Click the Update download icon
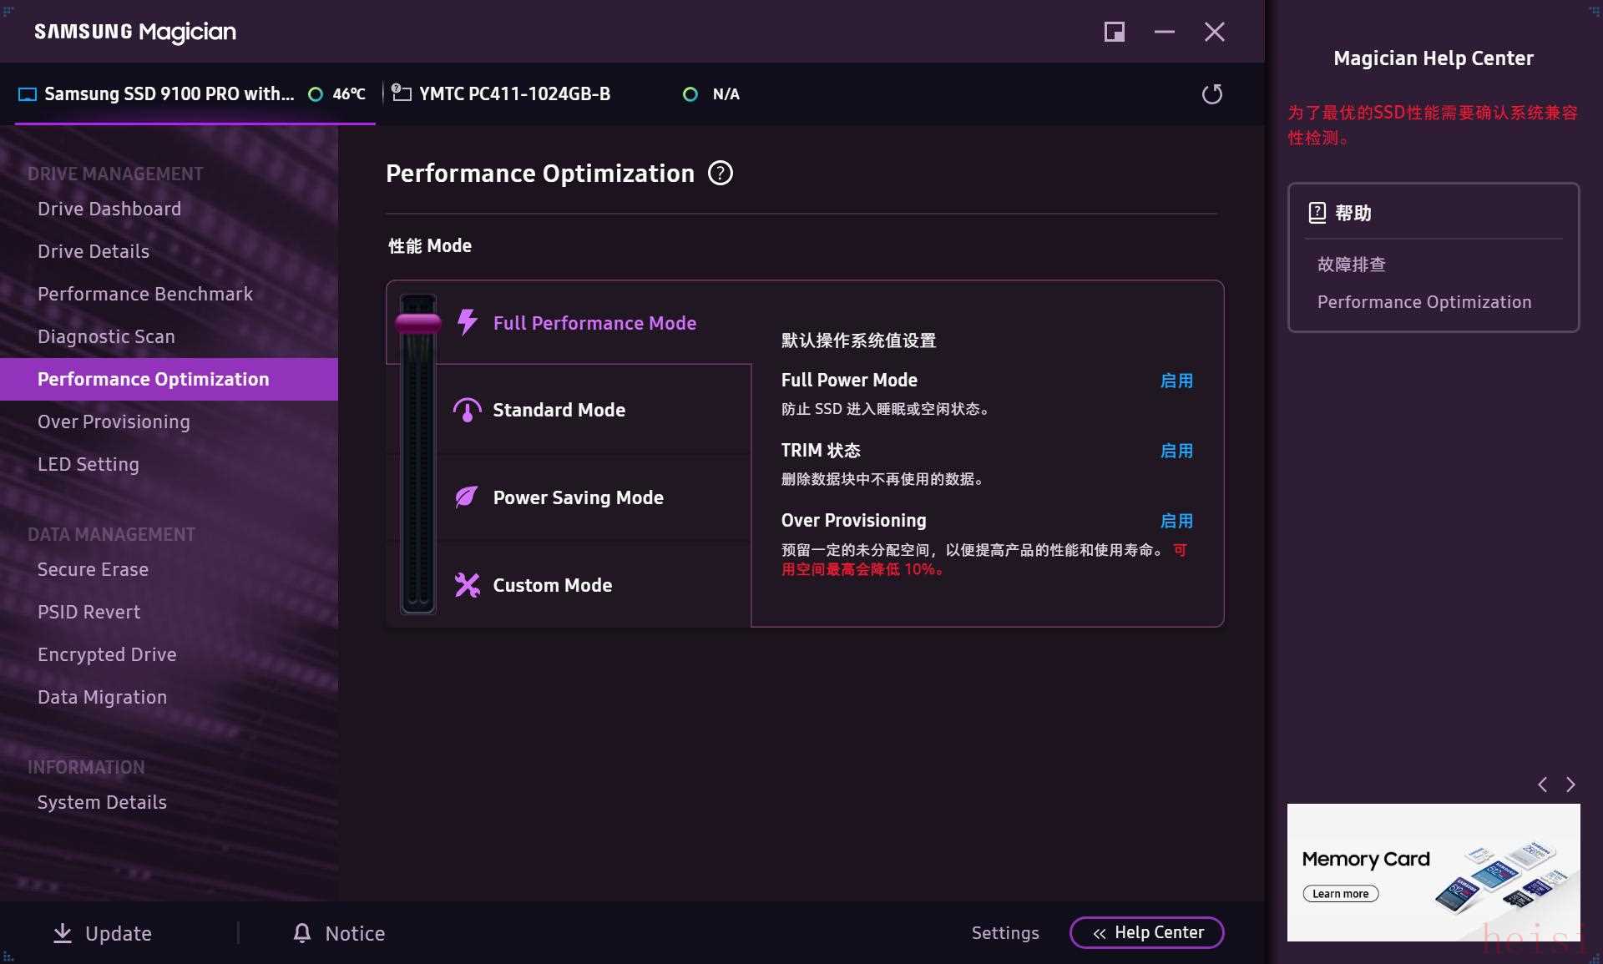Image resolution: width=1603 pixels, height=964 pixels. [63, 933]
